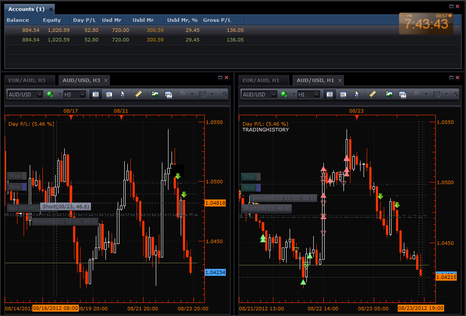Click the green ball icon in H1 toolbar
The width and height of the screenshot is (466, 316).
pyautogui.click(x=284, y=94)
